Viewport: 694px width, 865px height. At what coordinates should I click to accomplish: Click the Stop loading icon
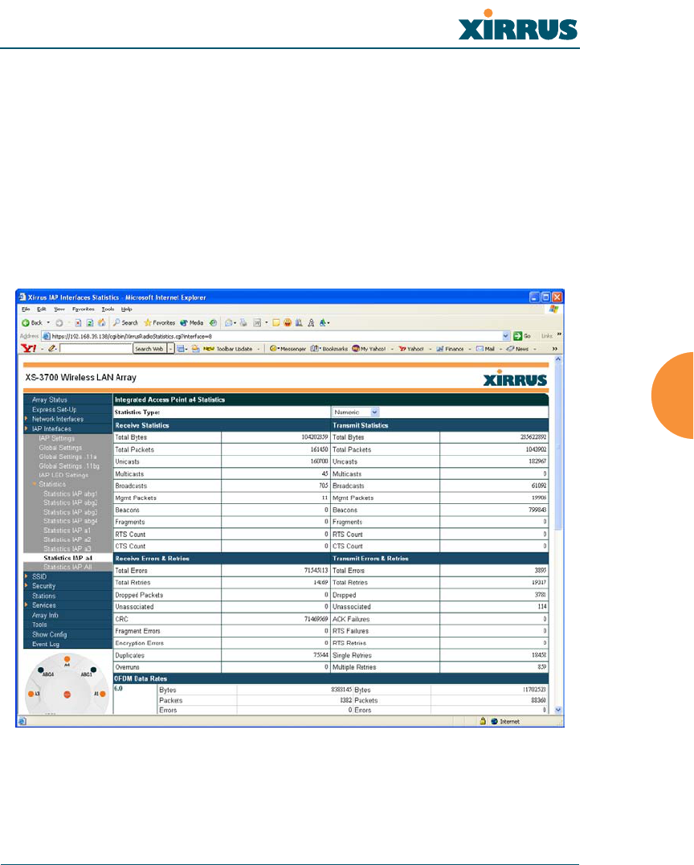click(x=78, y=322)
